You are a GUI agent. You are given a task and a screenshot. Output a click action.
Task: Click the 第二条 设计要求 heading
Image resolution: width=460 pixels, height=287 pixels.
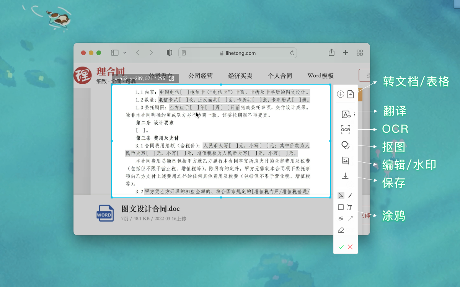tap(155, 123)
